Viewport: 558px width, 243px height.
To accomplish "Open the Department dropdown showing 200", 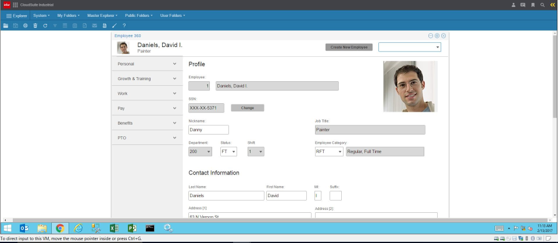I will pyautogui.click(x=201, y=151).
